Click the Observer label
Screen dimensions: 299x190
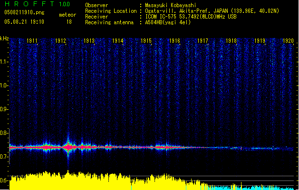[x=96, y=5]
